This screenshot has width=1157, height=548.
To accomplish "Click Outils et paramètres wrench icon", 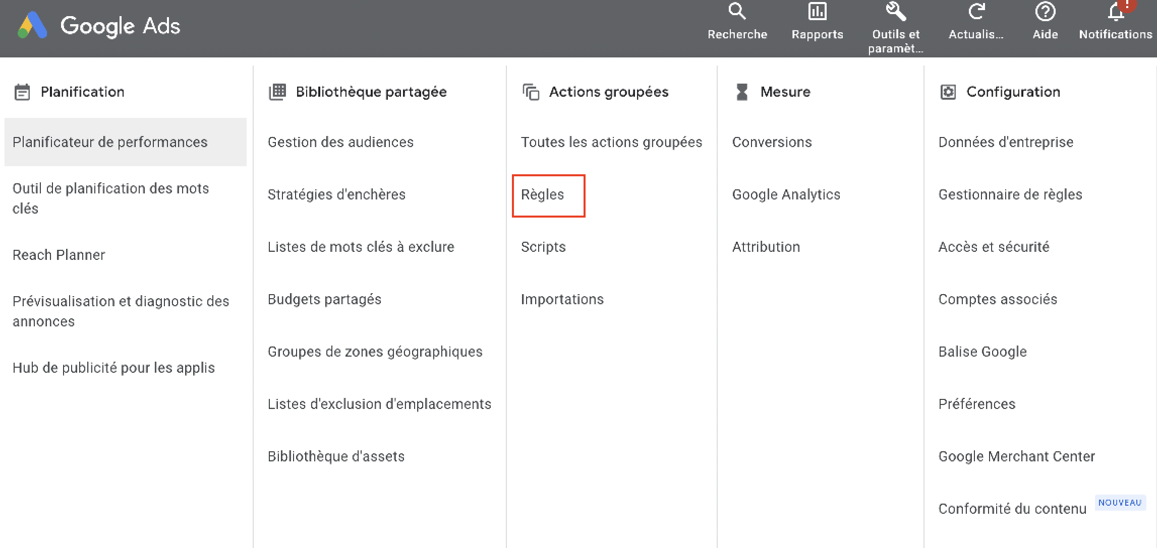I will coord(896,11).
